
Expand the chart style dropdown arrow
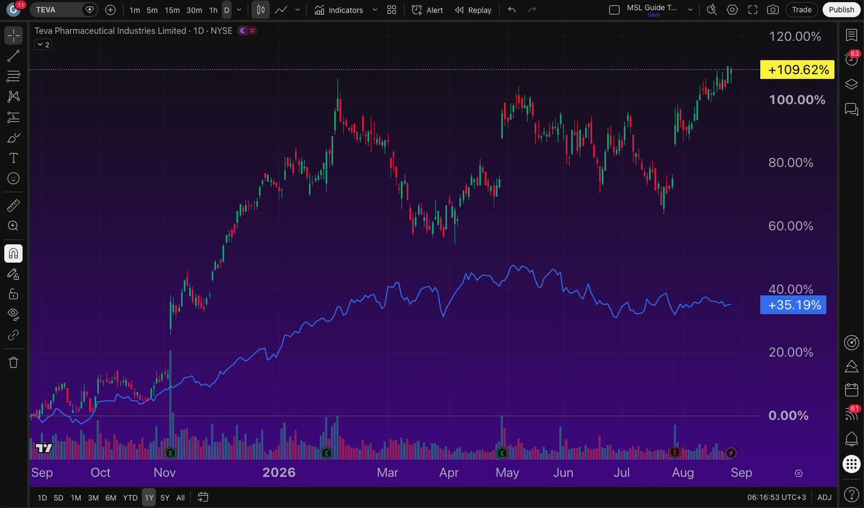[x=298, y=10]
